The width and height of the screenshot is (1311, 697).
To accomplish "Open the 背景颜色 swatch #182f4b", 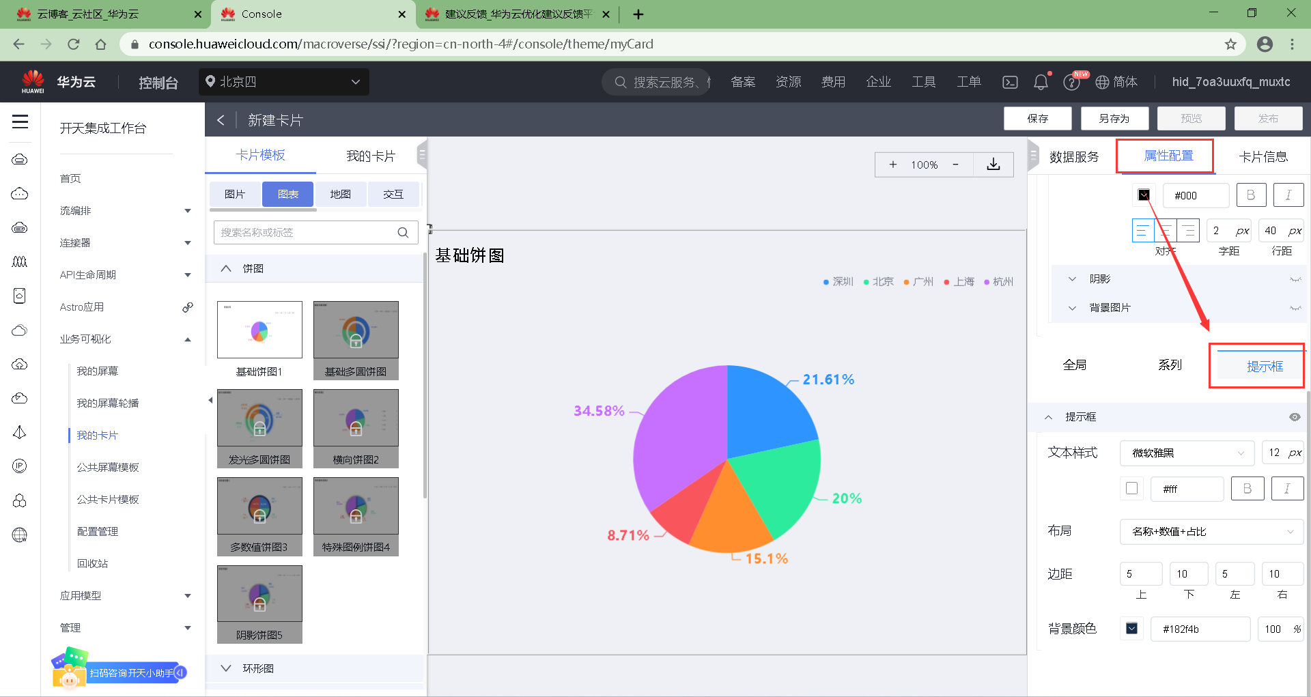I will click(x=1132, y=629).
